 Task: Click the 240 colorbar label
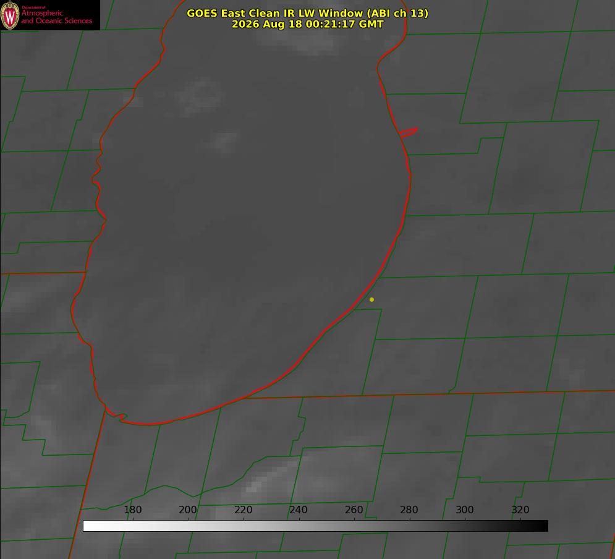[299, 510]
